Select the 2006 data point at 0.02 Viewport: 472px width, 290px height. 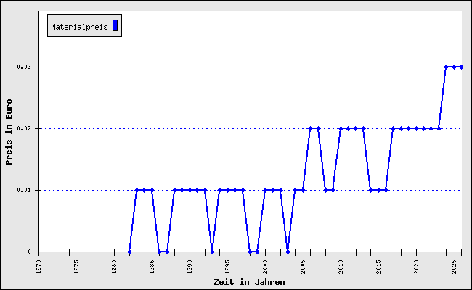pos(310,128)
